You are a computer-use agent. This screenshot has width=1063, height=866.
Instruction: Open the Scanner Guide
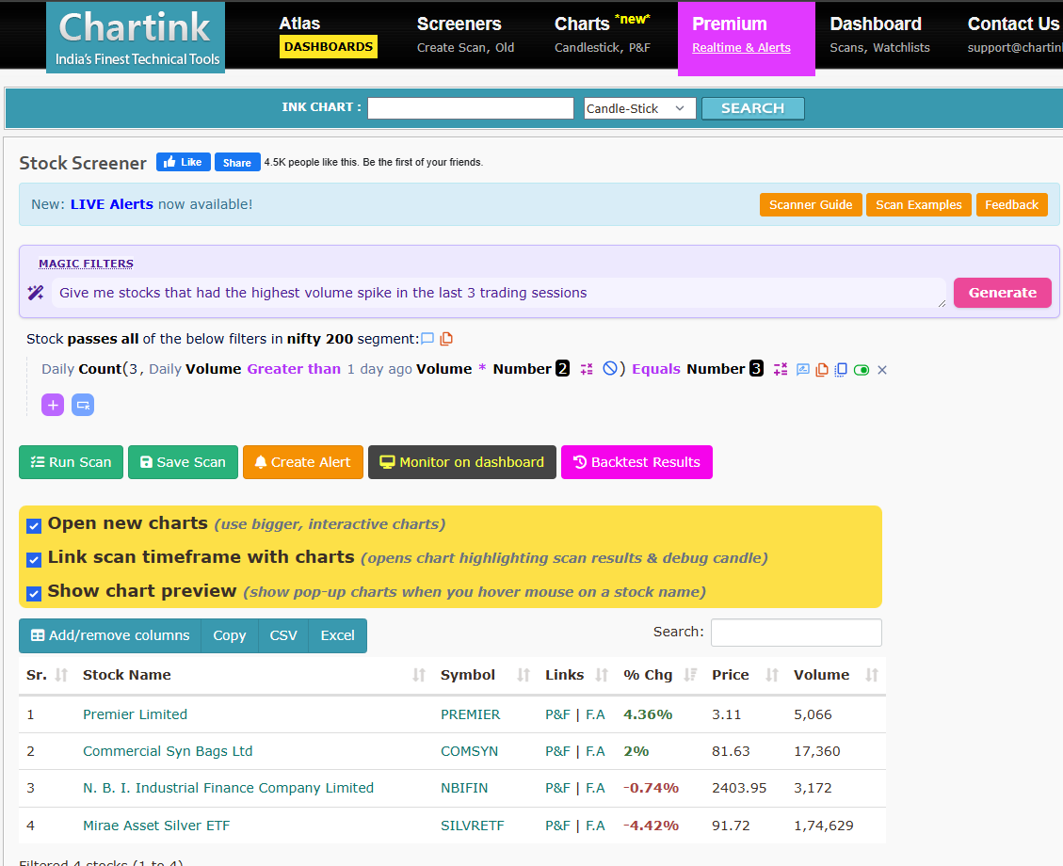[x=810, y=204]
